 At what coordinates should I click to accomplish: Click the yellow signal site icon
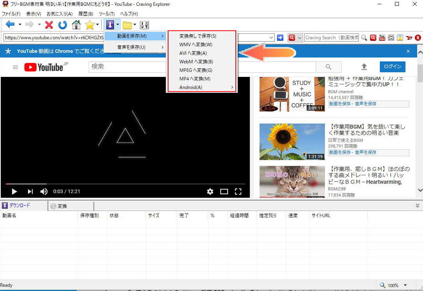400,38
